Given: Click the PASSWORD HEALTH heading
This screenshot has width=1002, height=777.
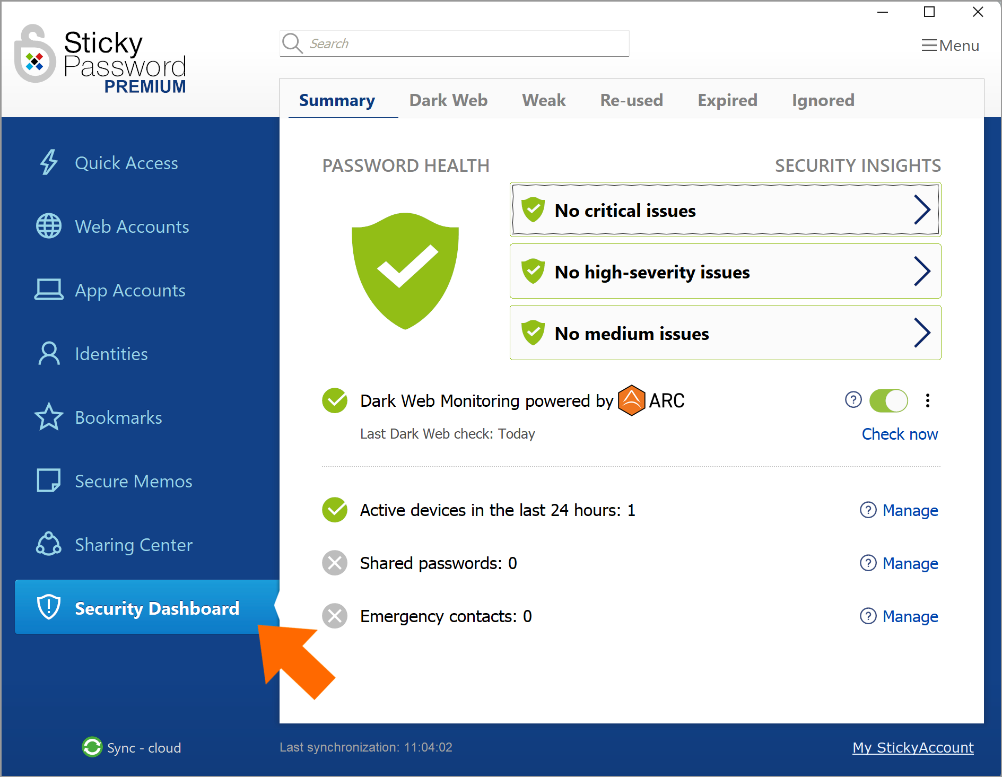Looking at the screenshot, I should (x=406, y=165).
